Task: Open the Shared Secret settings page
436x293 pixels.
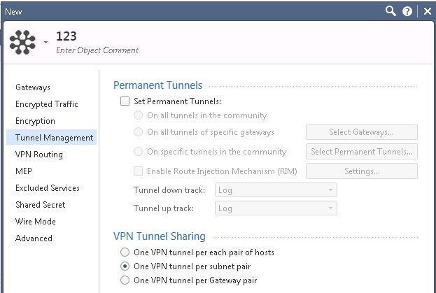Action: tap(40, 205)
